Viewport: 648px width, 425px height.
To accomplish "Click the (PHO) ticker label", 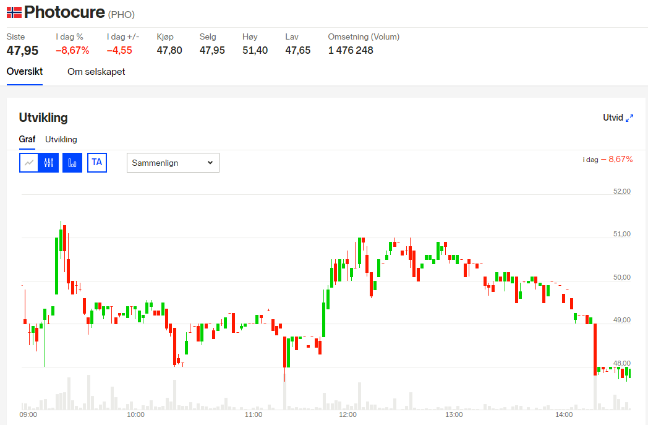I will (121, 14).
